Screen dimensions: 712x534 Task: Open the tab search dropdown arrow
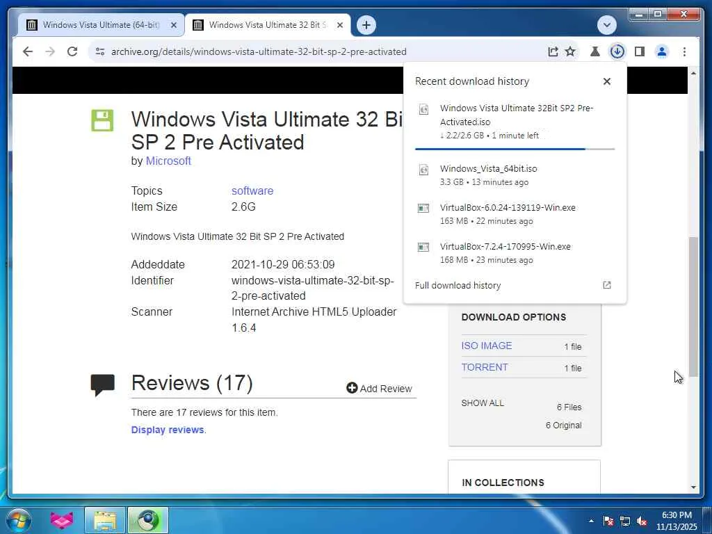[606, 24]
